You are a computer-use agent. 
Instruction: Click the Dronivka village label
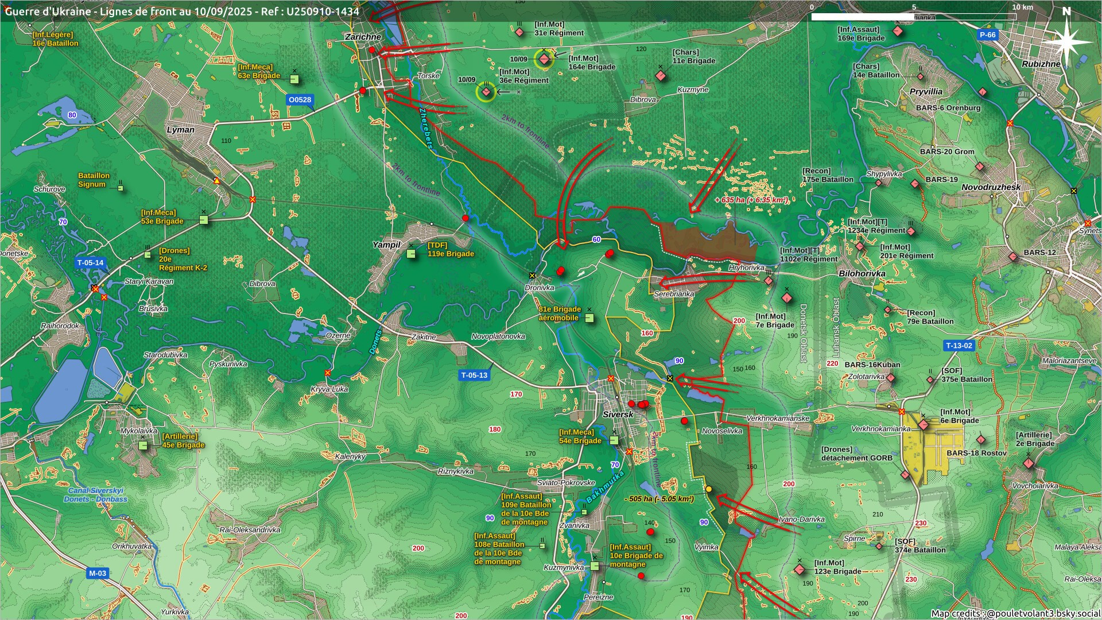pos(540,288)
